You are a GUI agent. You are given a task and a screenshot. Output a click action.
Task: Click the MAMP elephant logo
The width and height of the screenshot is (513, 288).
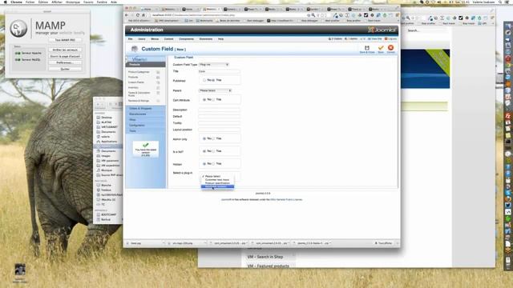(18, 28)
